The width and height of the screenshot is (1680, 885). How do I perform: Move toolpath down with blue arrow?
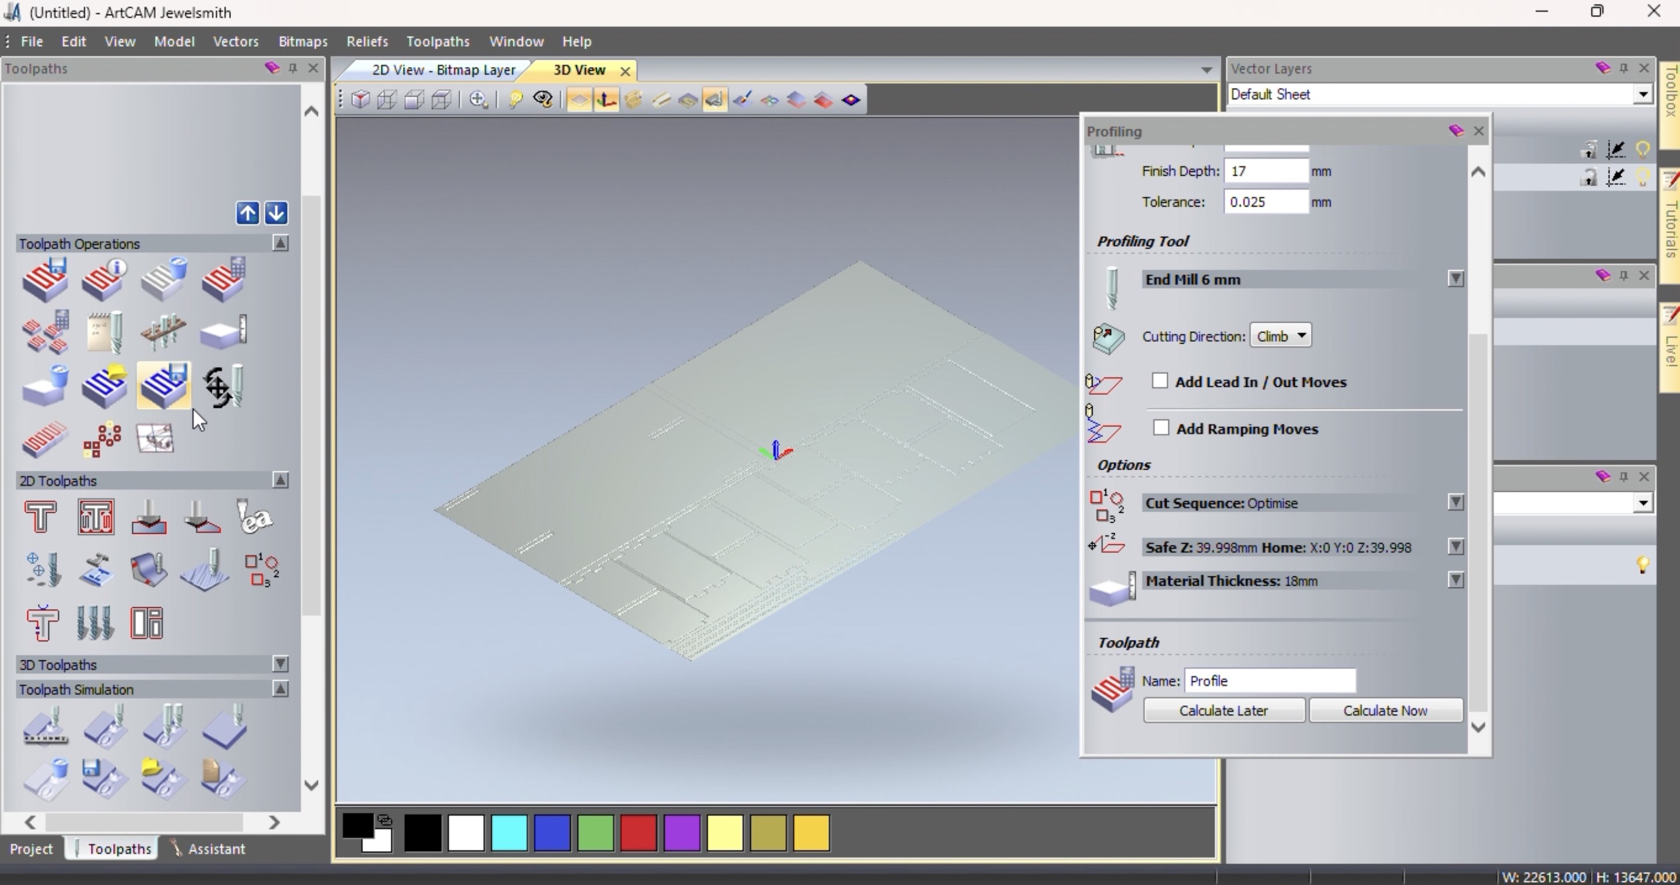pyautogui.click(x=276, y=212)
